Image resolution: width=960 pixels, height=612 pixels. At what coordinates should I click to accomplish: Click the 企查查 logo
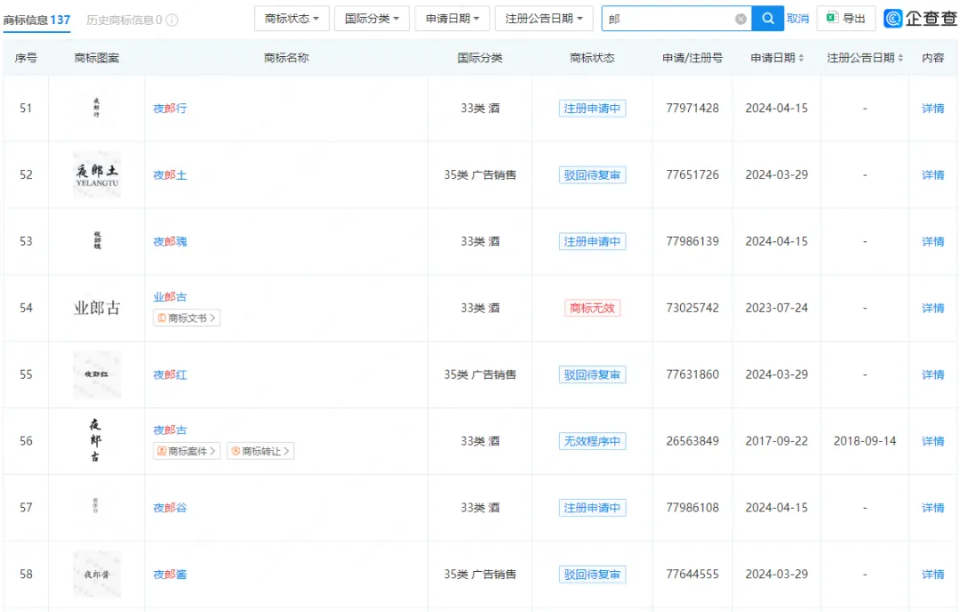pos(920,19)
